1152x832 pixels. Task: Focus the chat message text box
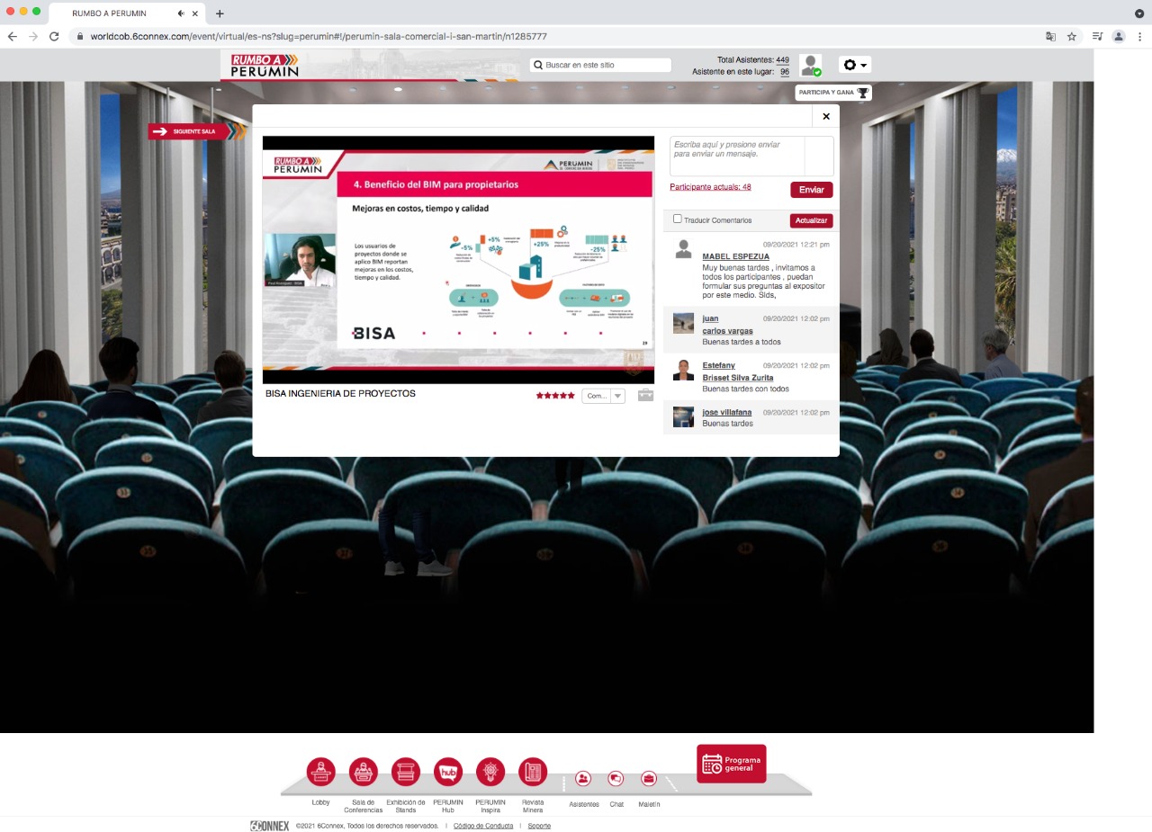pos(737,157)
